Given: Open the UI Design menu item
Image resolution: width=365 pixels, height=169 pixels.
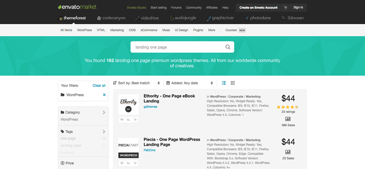Looking at the screenshot, I should point(181,30).
